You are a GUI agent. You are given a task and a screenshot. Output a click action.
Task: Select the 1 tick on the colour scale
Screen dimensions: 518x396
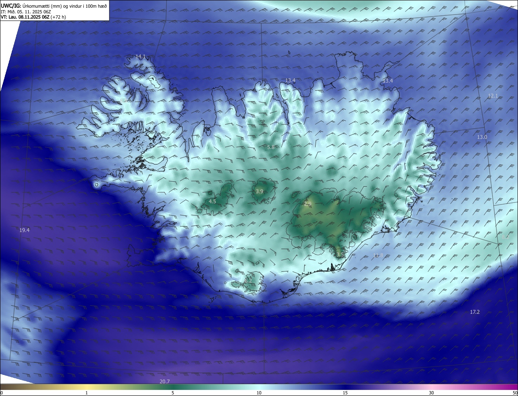pos(87,393)
